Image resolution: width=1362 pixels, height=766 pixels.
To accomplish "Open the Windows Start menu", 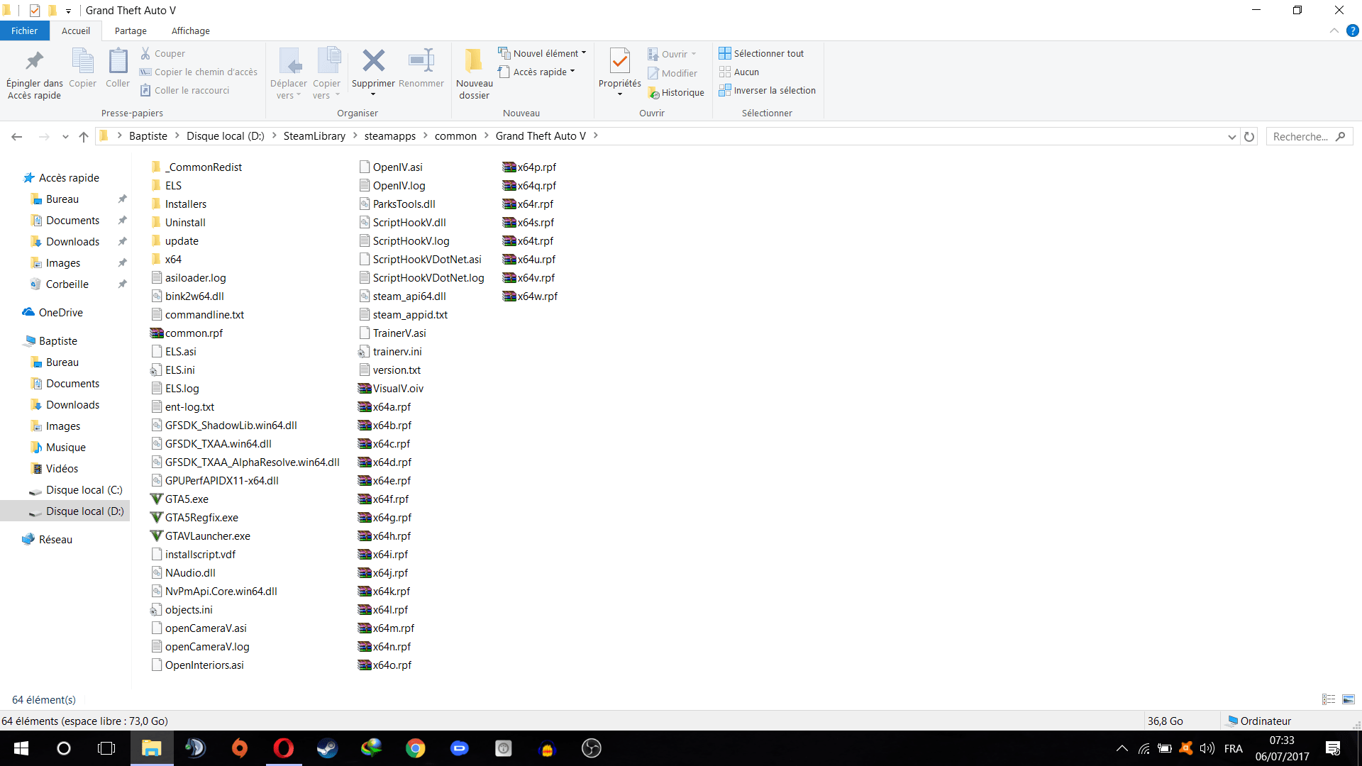I will tap(21, 748).
